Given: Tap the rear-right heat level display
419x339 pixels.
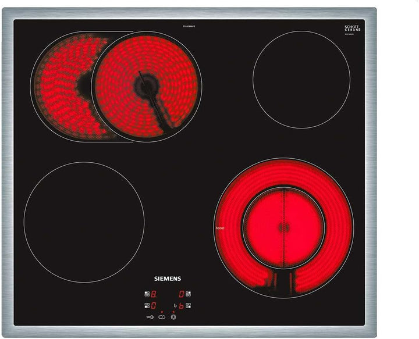Looking at the screenshot, I should click(181, 294).
